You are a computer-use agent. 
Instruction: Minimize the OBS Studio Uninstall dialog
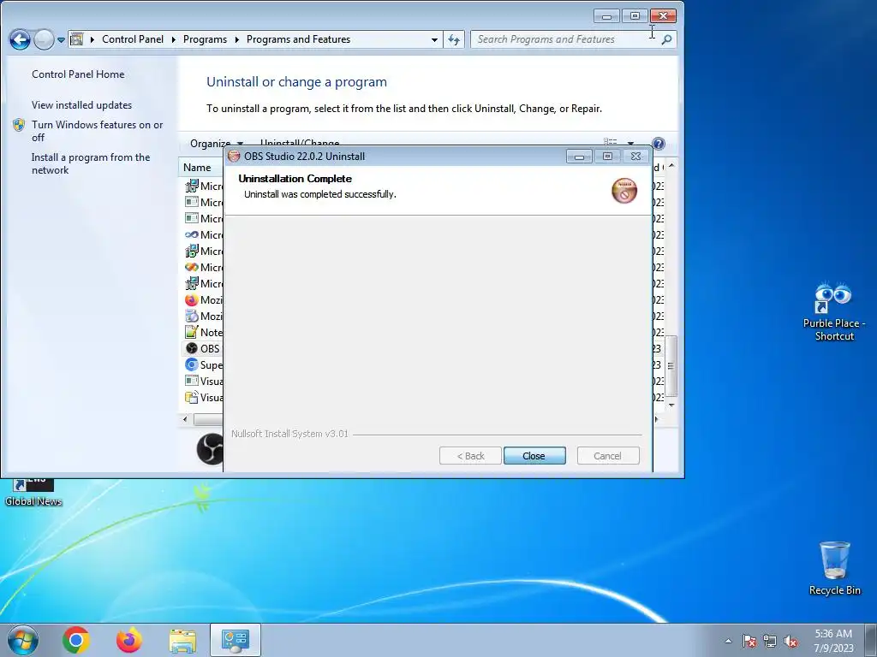point(579,157)
